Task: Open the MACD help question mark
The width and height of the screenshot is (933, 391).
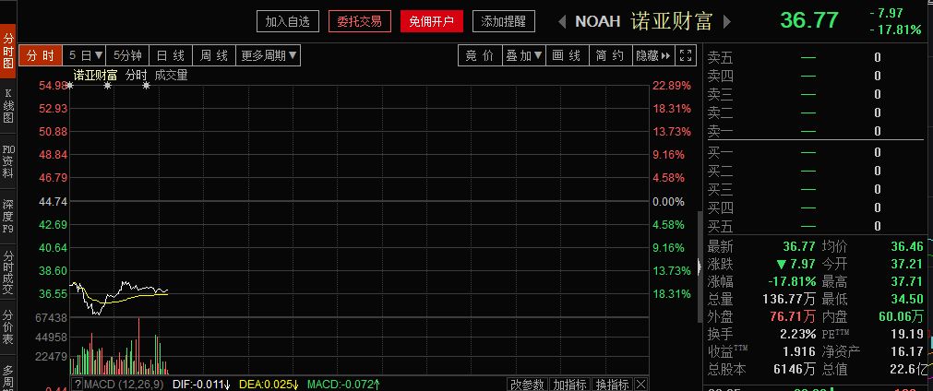Action: point(77,385)
